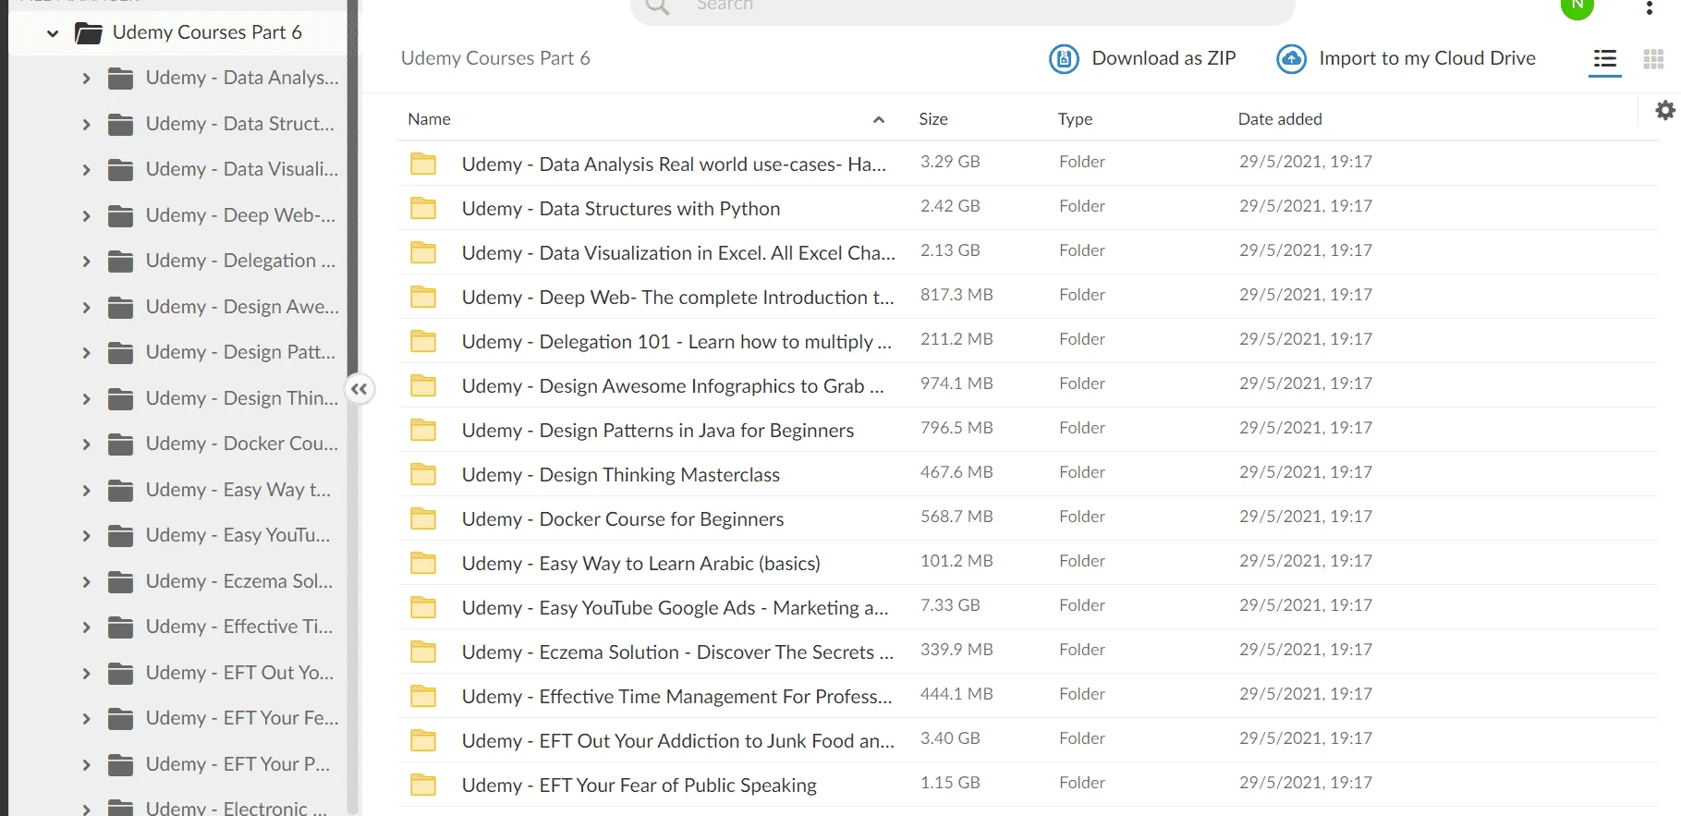Click folder icon for Docker Course for Beginners
Image resolution: width=1681 pixels, height=816 pixels.
[x=423, y=518]
